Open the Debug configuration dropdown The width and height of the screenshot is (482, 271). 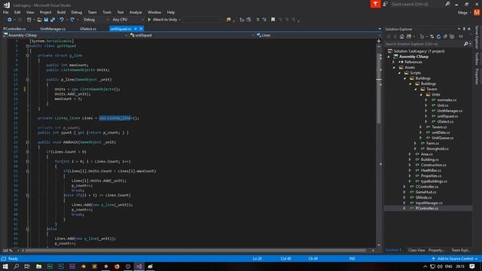point(96,20)
